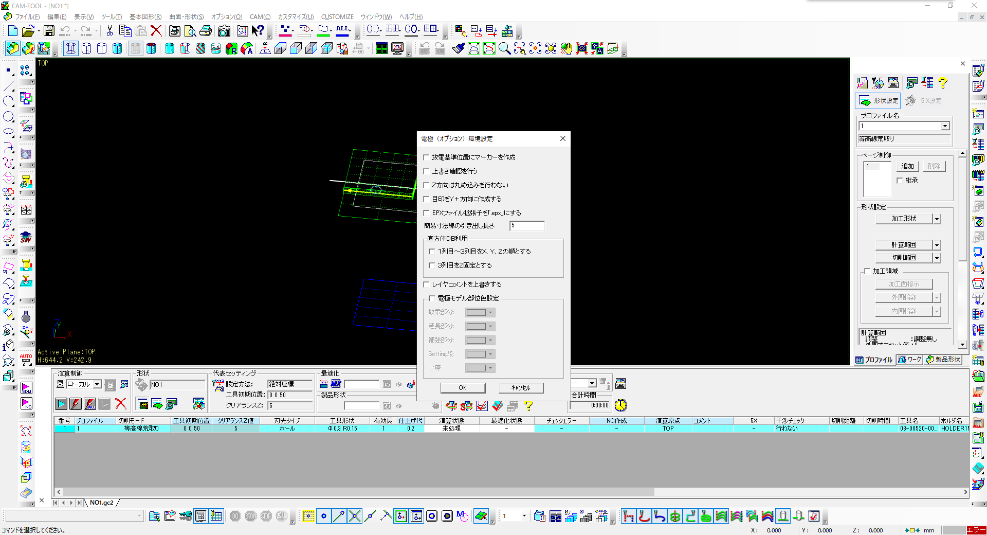Open the 延長部分 color dropdown
This screenshot has height=535, width=987.
tap(490, 327)
